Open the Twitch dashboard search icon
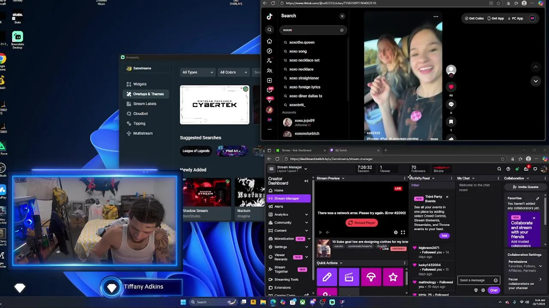This screenshot has height=308, width=549. coord(499,169)
